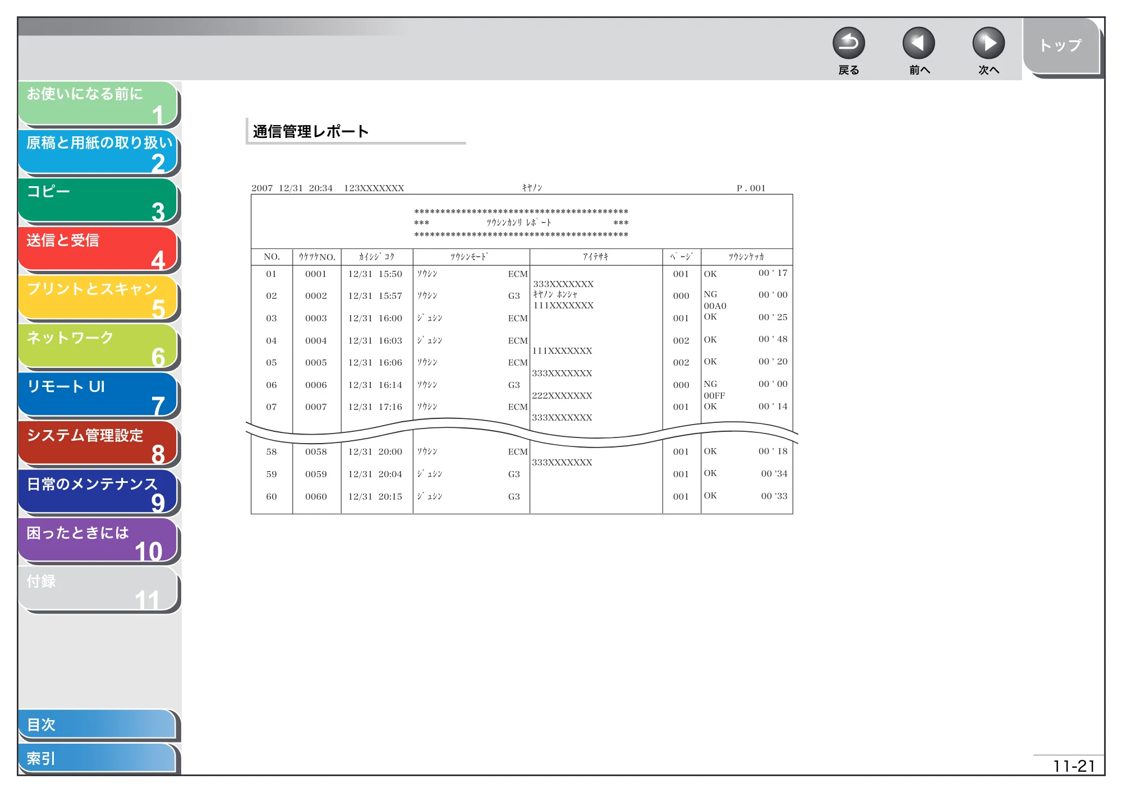Open chapter 1 お使いになる前に
The width and height of the screenshot is (1122, 793).
tap(98, 103)
